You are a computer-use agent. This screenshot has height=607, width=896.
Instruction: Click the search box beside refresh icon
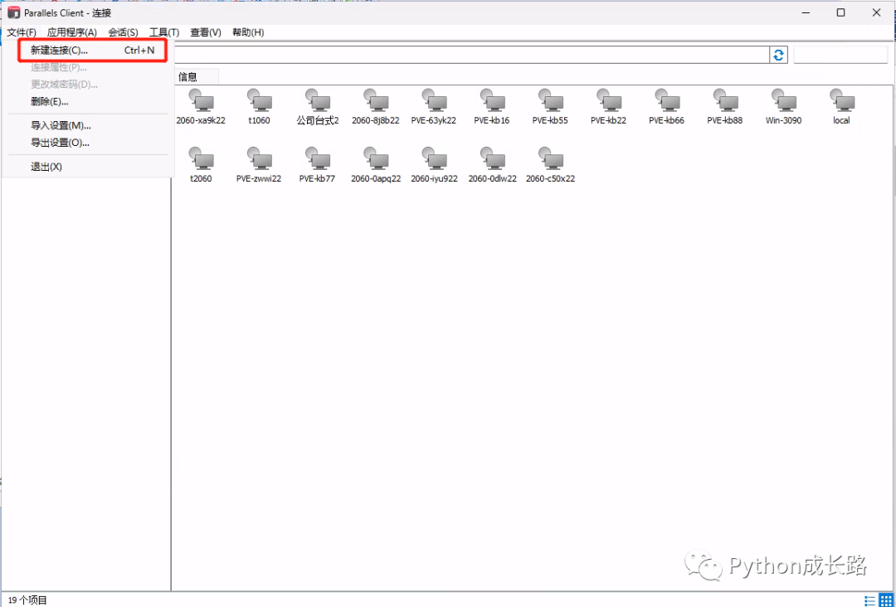[840, 55]
